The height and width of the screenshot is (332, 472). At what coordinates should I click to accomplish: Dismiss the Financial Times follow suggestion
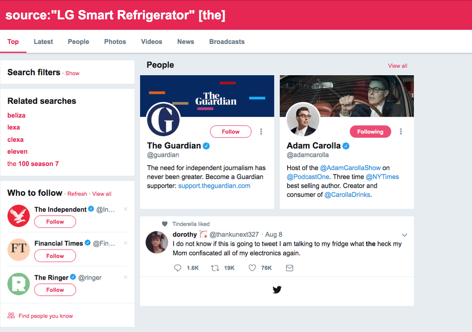125,243
